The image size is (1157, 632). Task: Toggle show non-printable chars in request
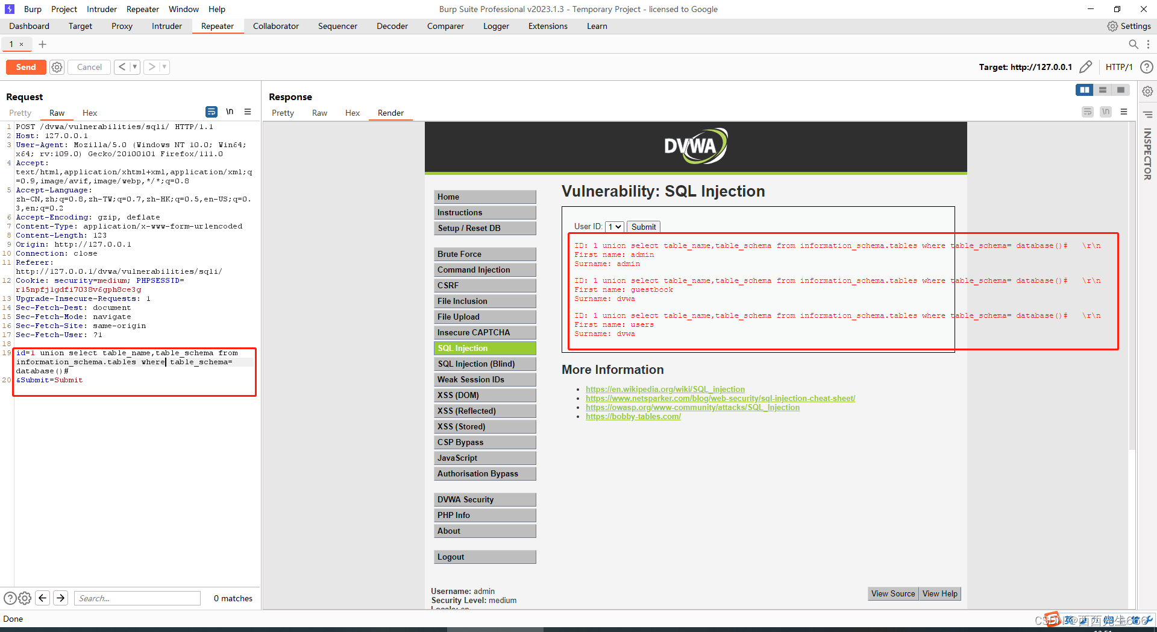230,112
